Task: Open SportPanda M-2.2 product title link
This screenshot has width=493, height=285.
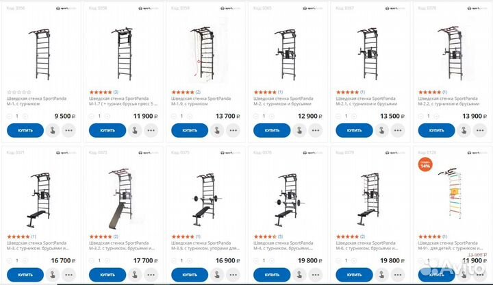Action: click(448, 101)
